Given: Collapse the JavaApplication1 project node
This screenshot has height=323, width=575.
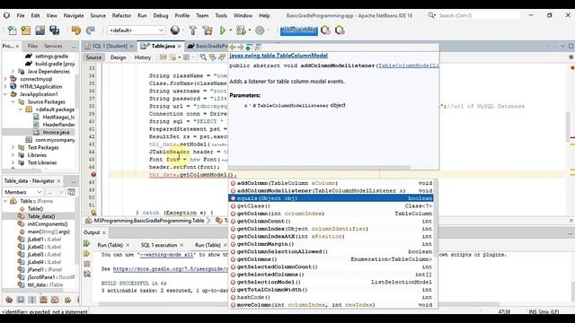Looking at the screenshot, I should coord(5,94).
